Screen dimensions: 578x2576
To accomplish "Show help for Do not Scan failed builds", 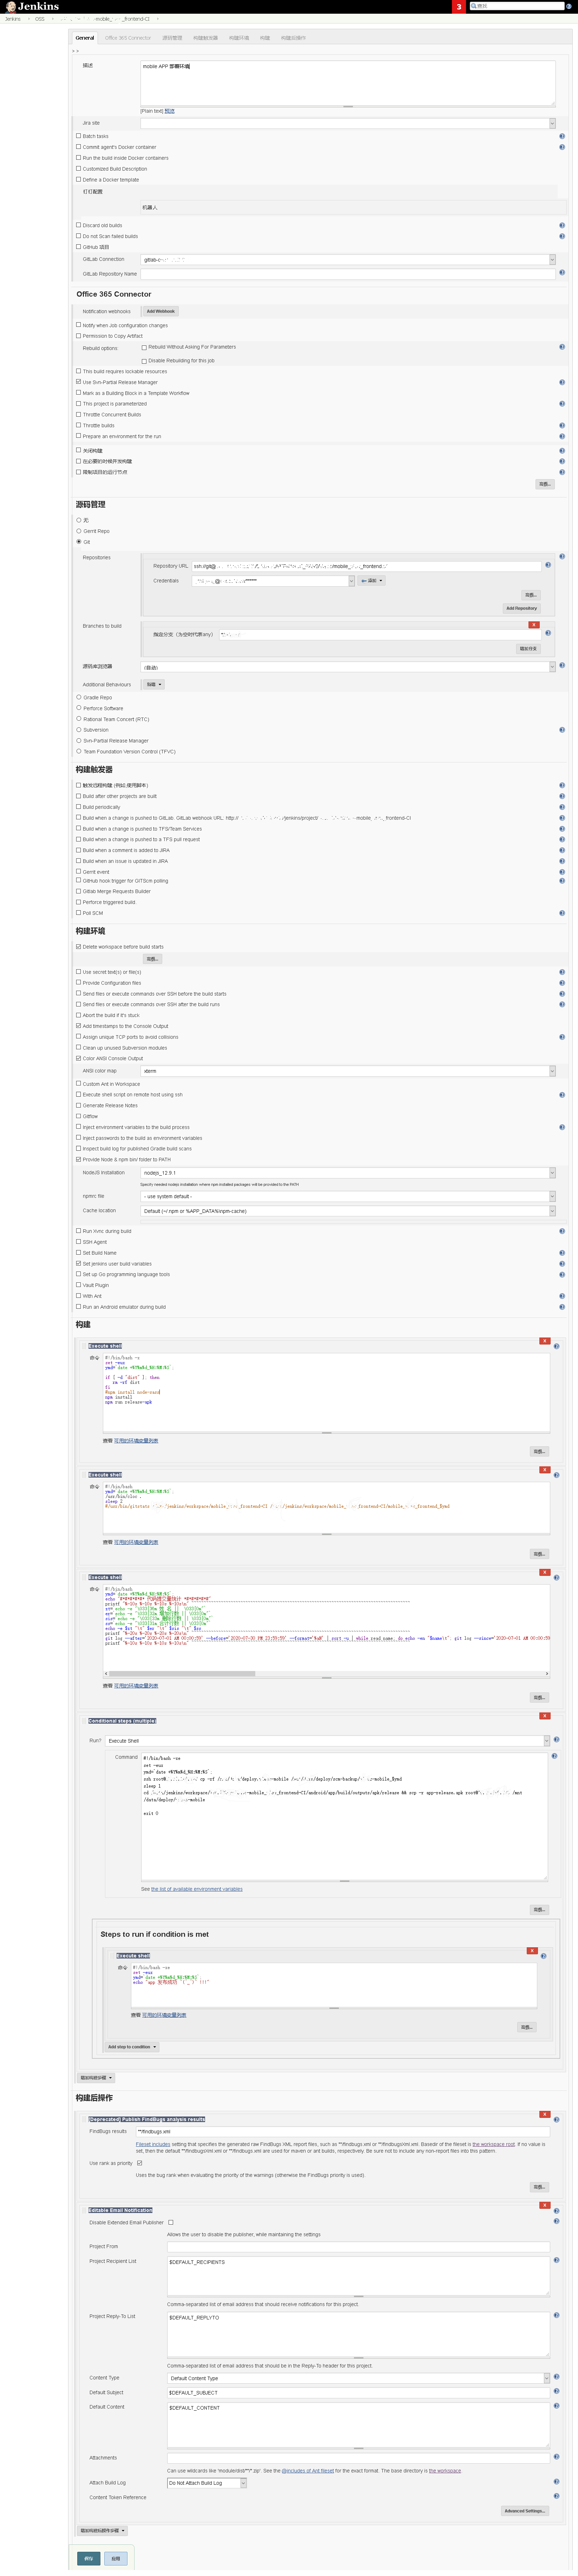I will [x=562, y=236].
